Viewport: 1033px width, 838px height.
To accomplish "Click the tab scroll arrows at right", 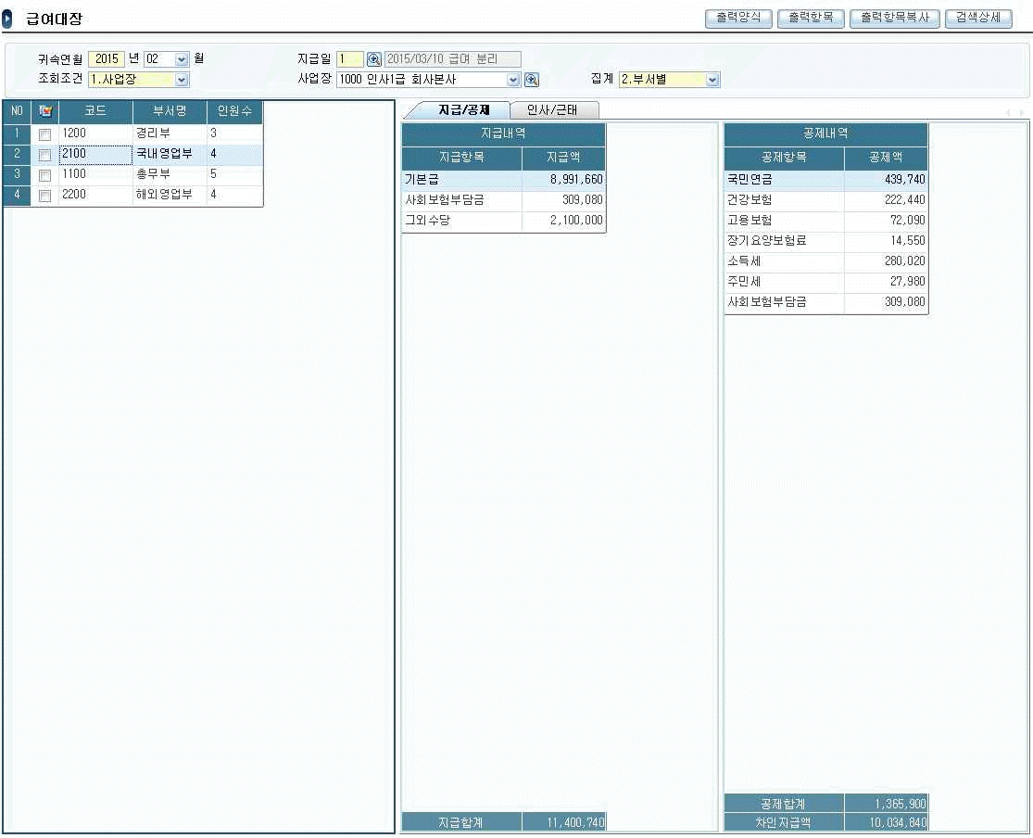I will 1015,112.
